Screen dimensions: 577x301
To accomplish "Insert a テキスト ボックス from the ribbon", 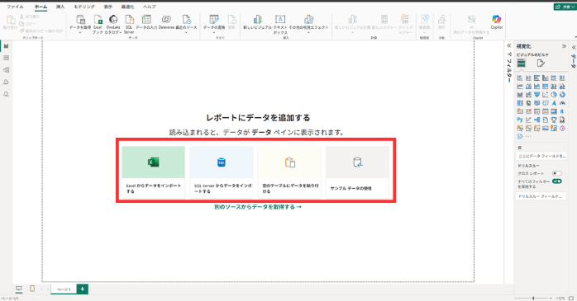I will click(280, 24).
